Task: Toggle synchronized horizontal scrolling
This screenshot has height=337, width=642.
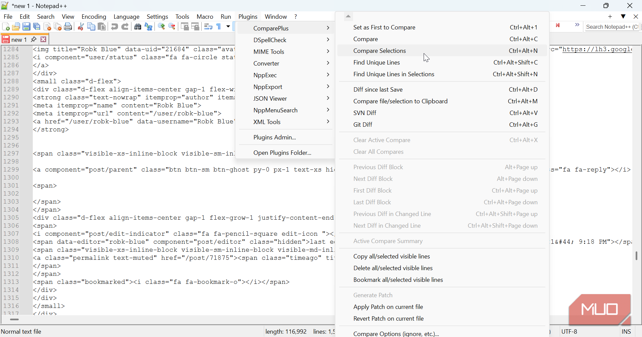Action: (x=195, y=27)
